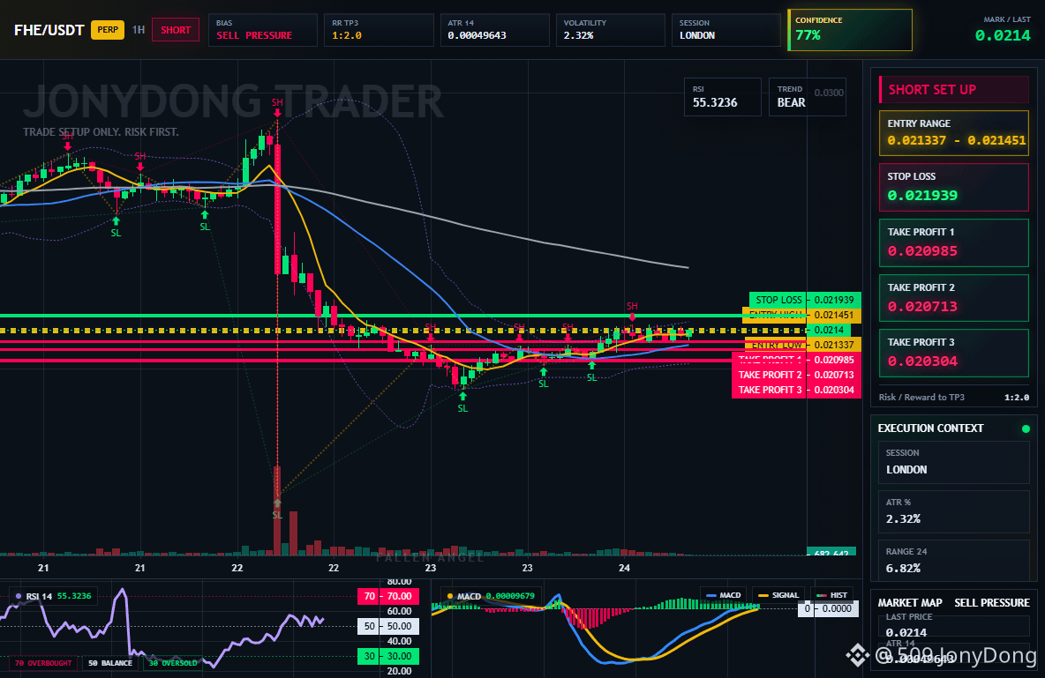
Task: Click the 50 BALANCE legend
Action: point(110,663)
